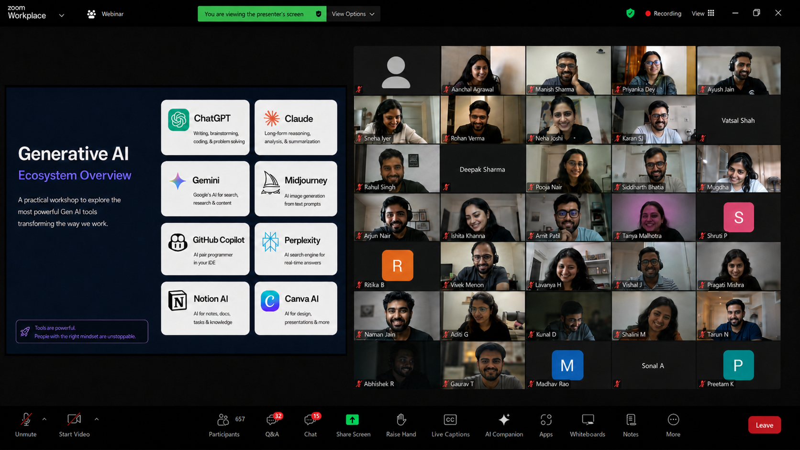The height and width of the screenshot is (450, 800).
Task: Click 'Sonal A' name in the tile
Action: [x=653, y=366]
